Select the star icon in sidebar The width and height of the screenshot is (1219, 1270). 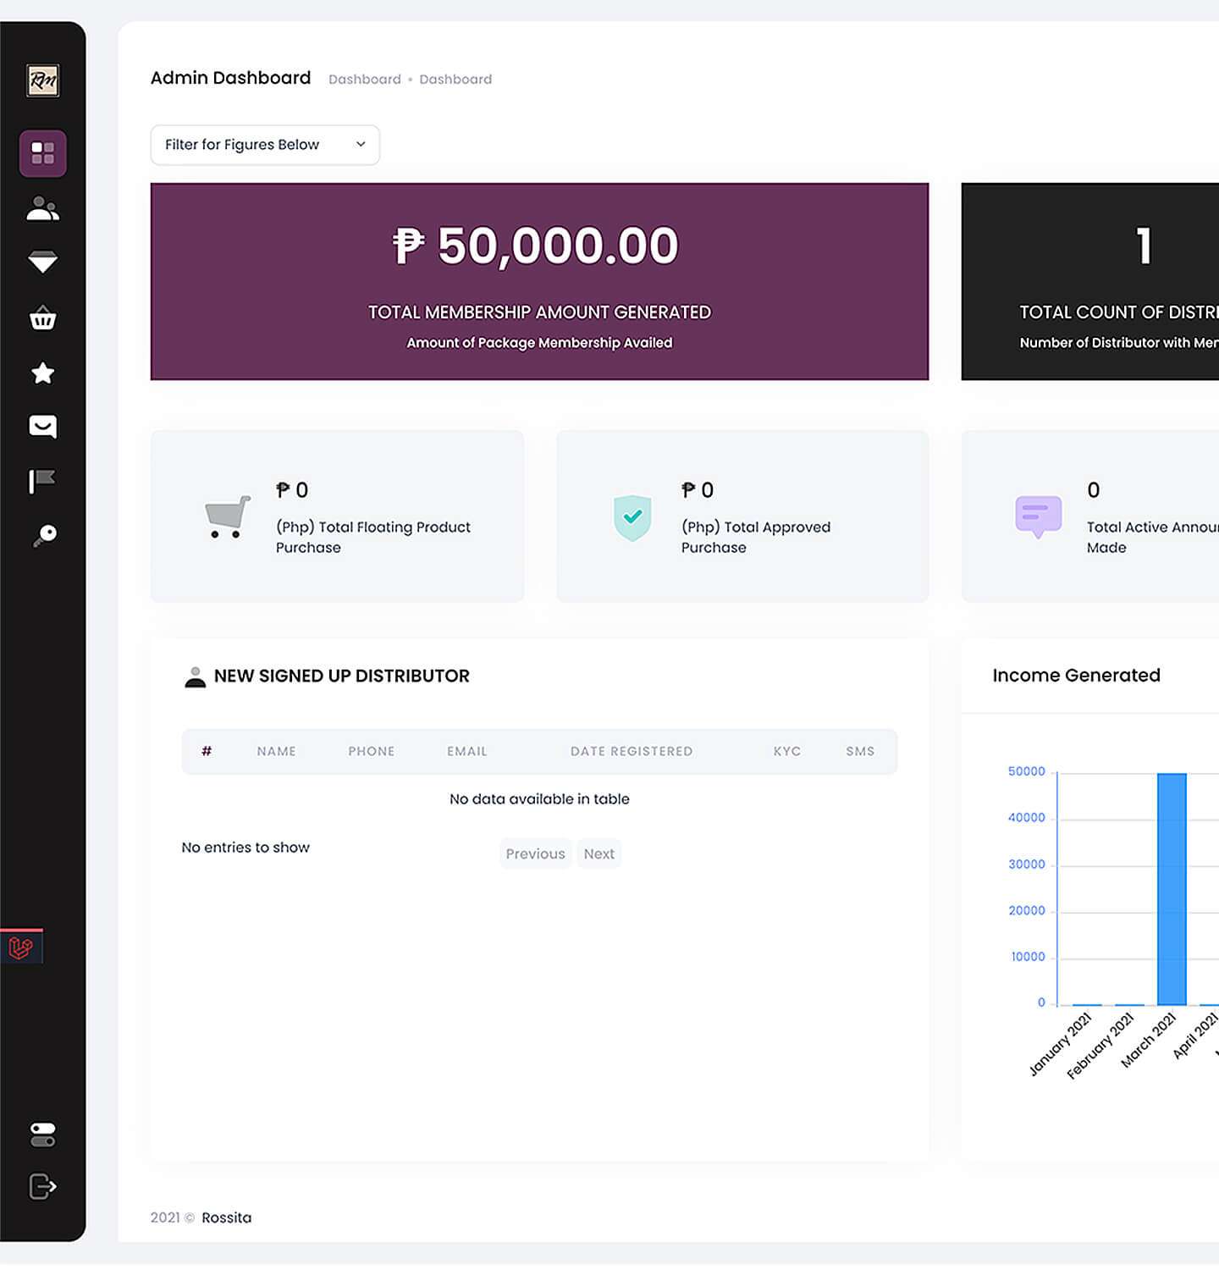[x=42, y=373]
